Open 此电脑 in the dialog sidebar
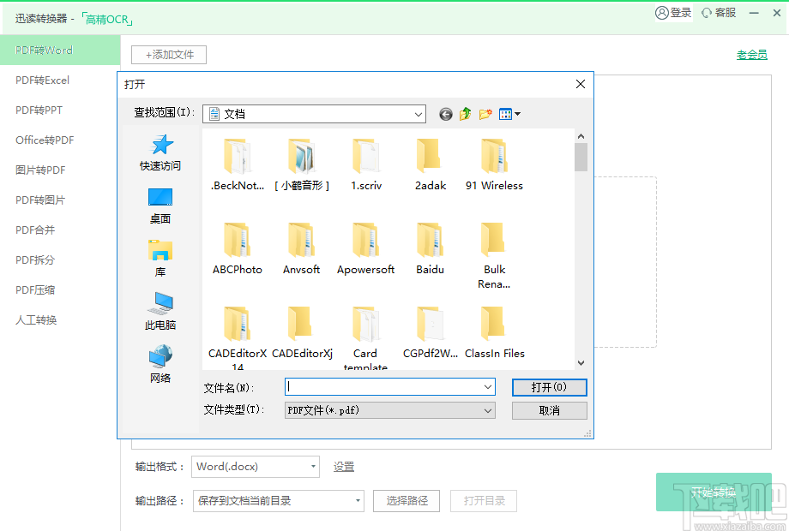789x531 pixels. pos(160,310)
